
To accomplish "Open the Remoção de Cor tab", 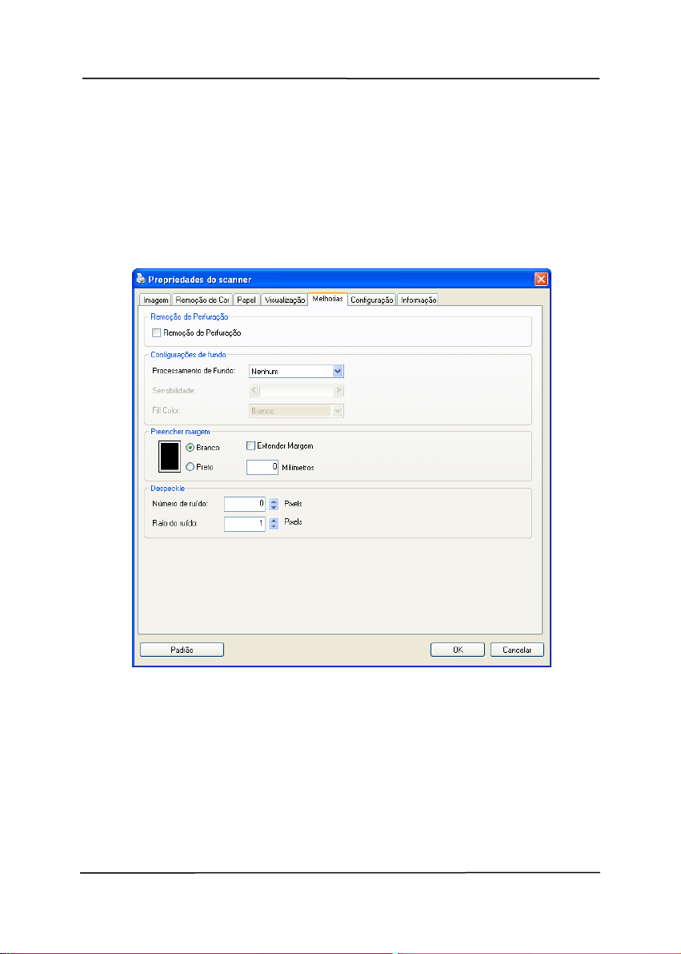I will 202,300.
